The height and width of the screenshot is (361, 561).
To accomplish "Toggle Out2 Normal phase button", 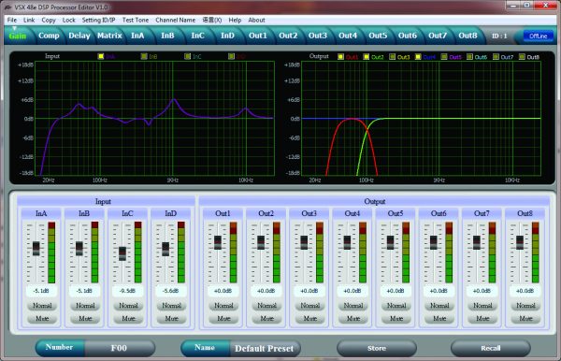I will [x=266, y=306].
